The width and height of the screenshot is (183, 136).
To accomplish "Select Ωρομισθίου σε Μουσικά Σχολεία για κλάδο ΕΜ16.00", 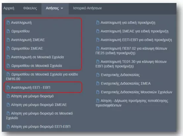I will pos(42,76).
